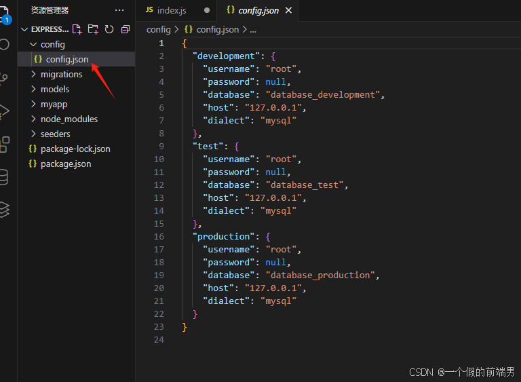
Task: Click line number 1 in the gutter
Action: click(x=161, y=43)
